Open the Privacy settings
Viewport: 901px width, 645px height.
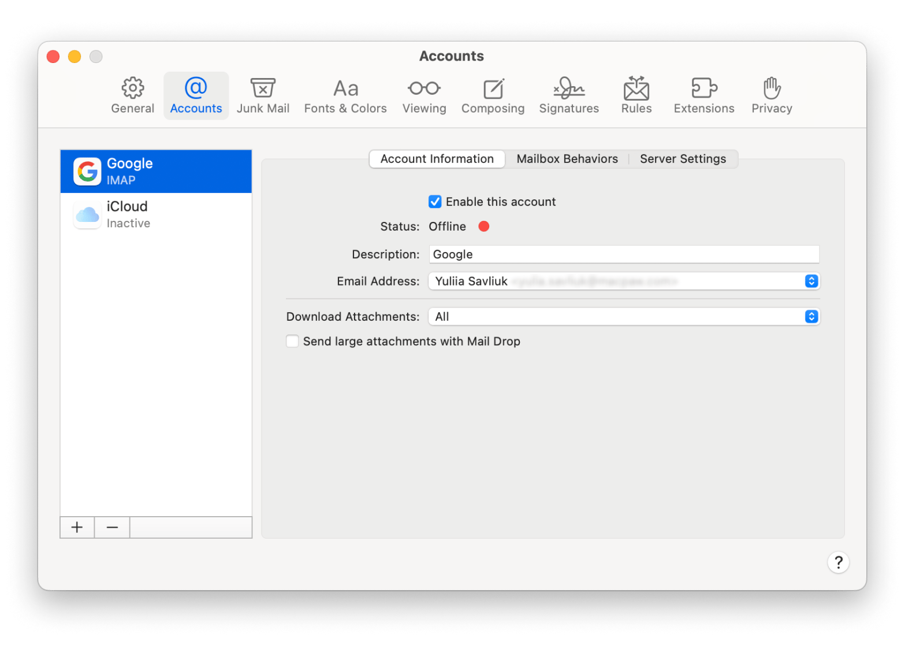pos(772,96)
